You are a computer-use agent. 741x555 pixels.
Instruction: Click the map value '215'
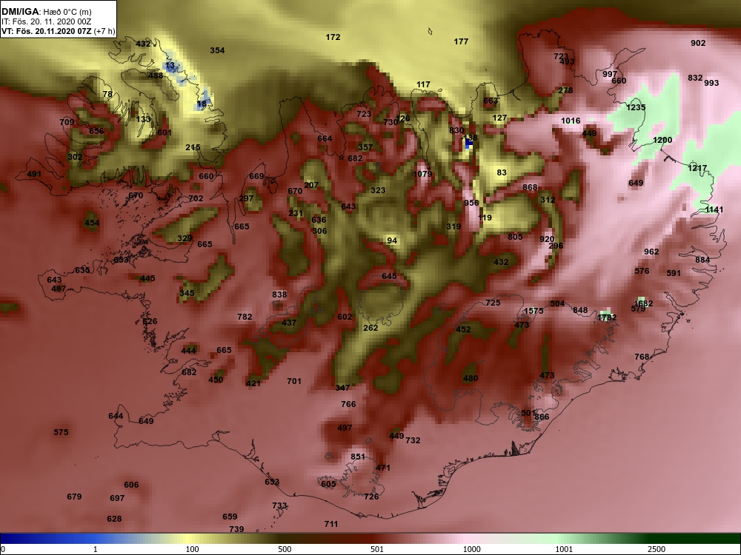(193, 147)
